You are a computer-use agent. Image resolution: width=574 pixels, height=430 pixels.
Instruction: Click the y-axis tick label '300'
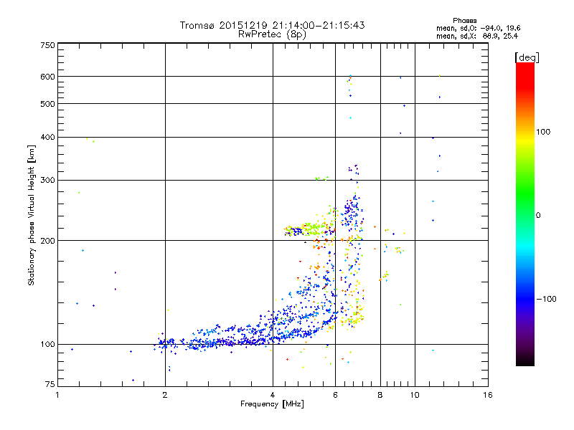click(x=48, y=180)
